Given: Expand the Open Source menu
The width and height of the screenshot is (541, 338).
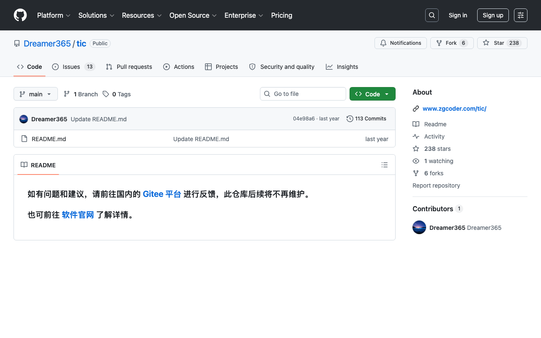Looking at the screenshot, I should 193,15.
